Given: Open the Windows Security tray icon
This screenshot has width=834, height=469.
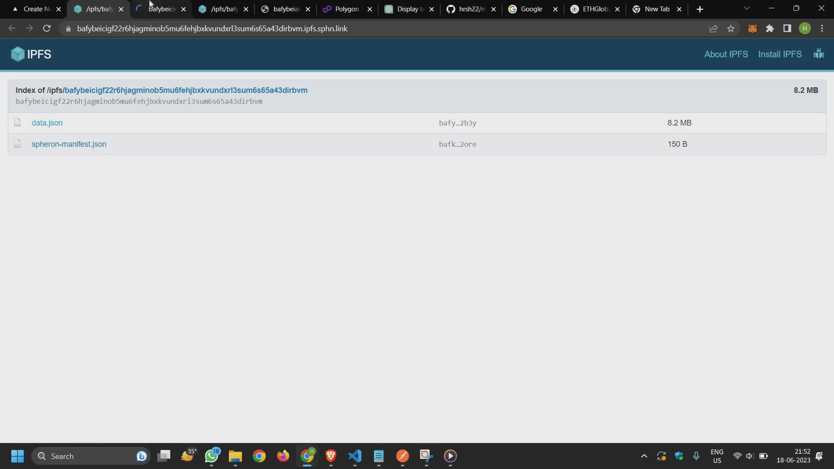Looking at the screenshot, I should [x=679, y=456].
